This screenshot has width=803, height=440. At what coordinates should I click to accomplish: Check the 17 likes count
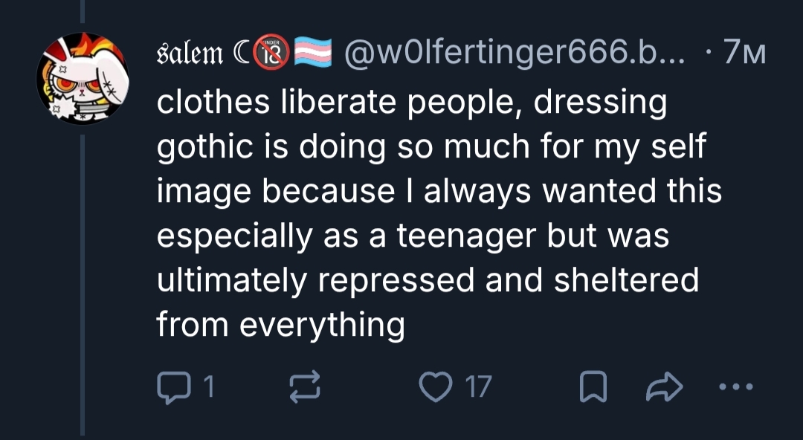(479, 386)
